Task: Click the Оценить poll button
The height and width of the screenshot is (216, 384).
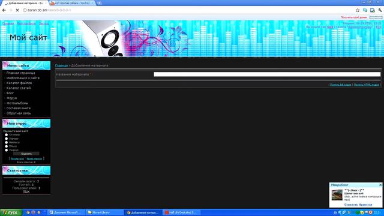Action: point(26,154)
